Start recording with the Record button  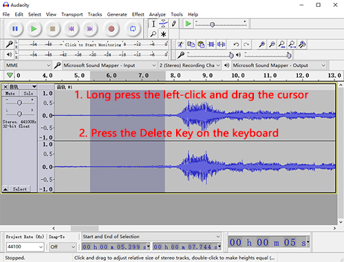[111, 29]
